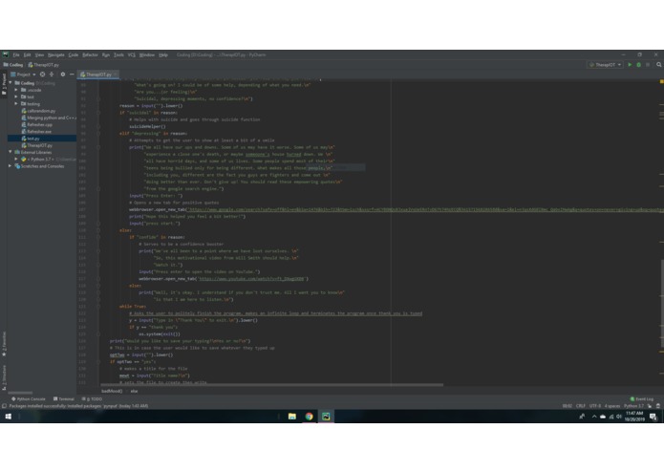Click the taskbar volume icon
This screenshot has width=664, height=472.
tap(619, 417)
